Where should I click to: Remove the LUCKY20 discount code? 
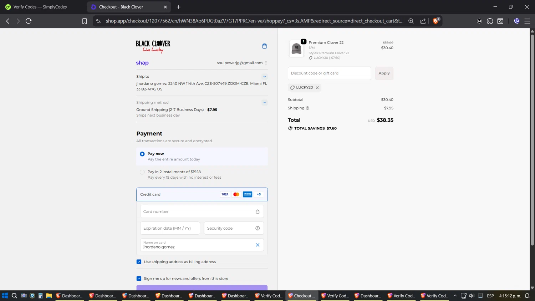click(x=317, y=88)
